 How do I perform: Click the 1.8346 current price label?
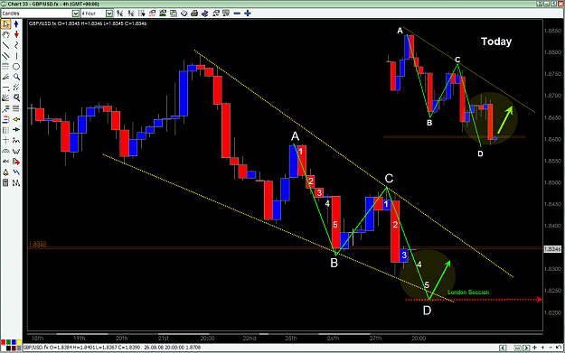[x=552, y=249]
